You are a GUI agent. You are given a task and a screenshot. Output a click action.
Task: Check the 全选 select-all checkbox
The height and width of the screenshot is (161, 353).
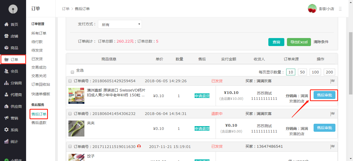pyautogui.click(x=72, y=72)
